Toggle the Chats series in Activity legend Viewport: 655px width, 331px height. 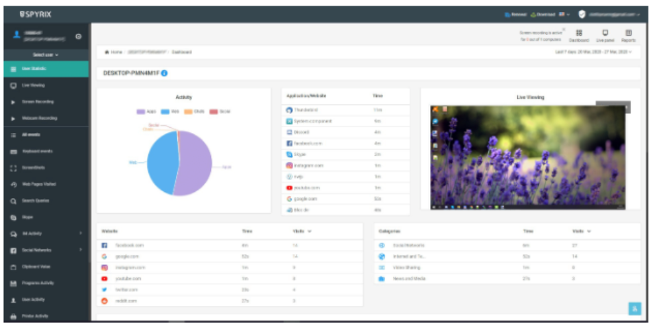click(195, 111)
